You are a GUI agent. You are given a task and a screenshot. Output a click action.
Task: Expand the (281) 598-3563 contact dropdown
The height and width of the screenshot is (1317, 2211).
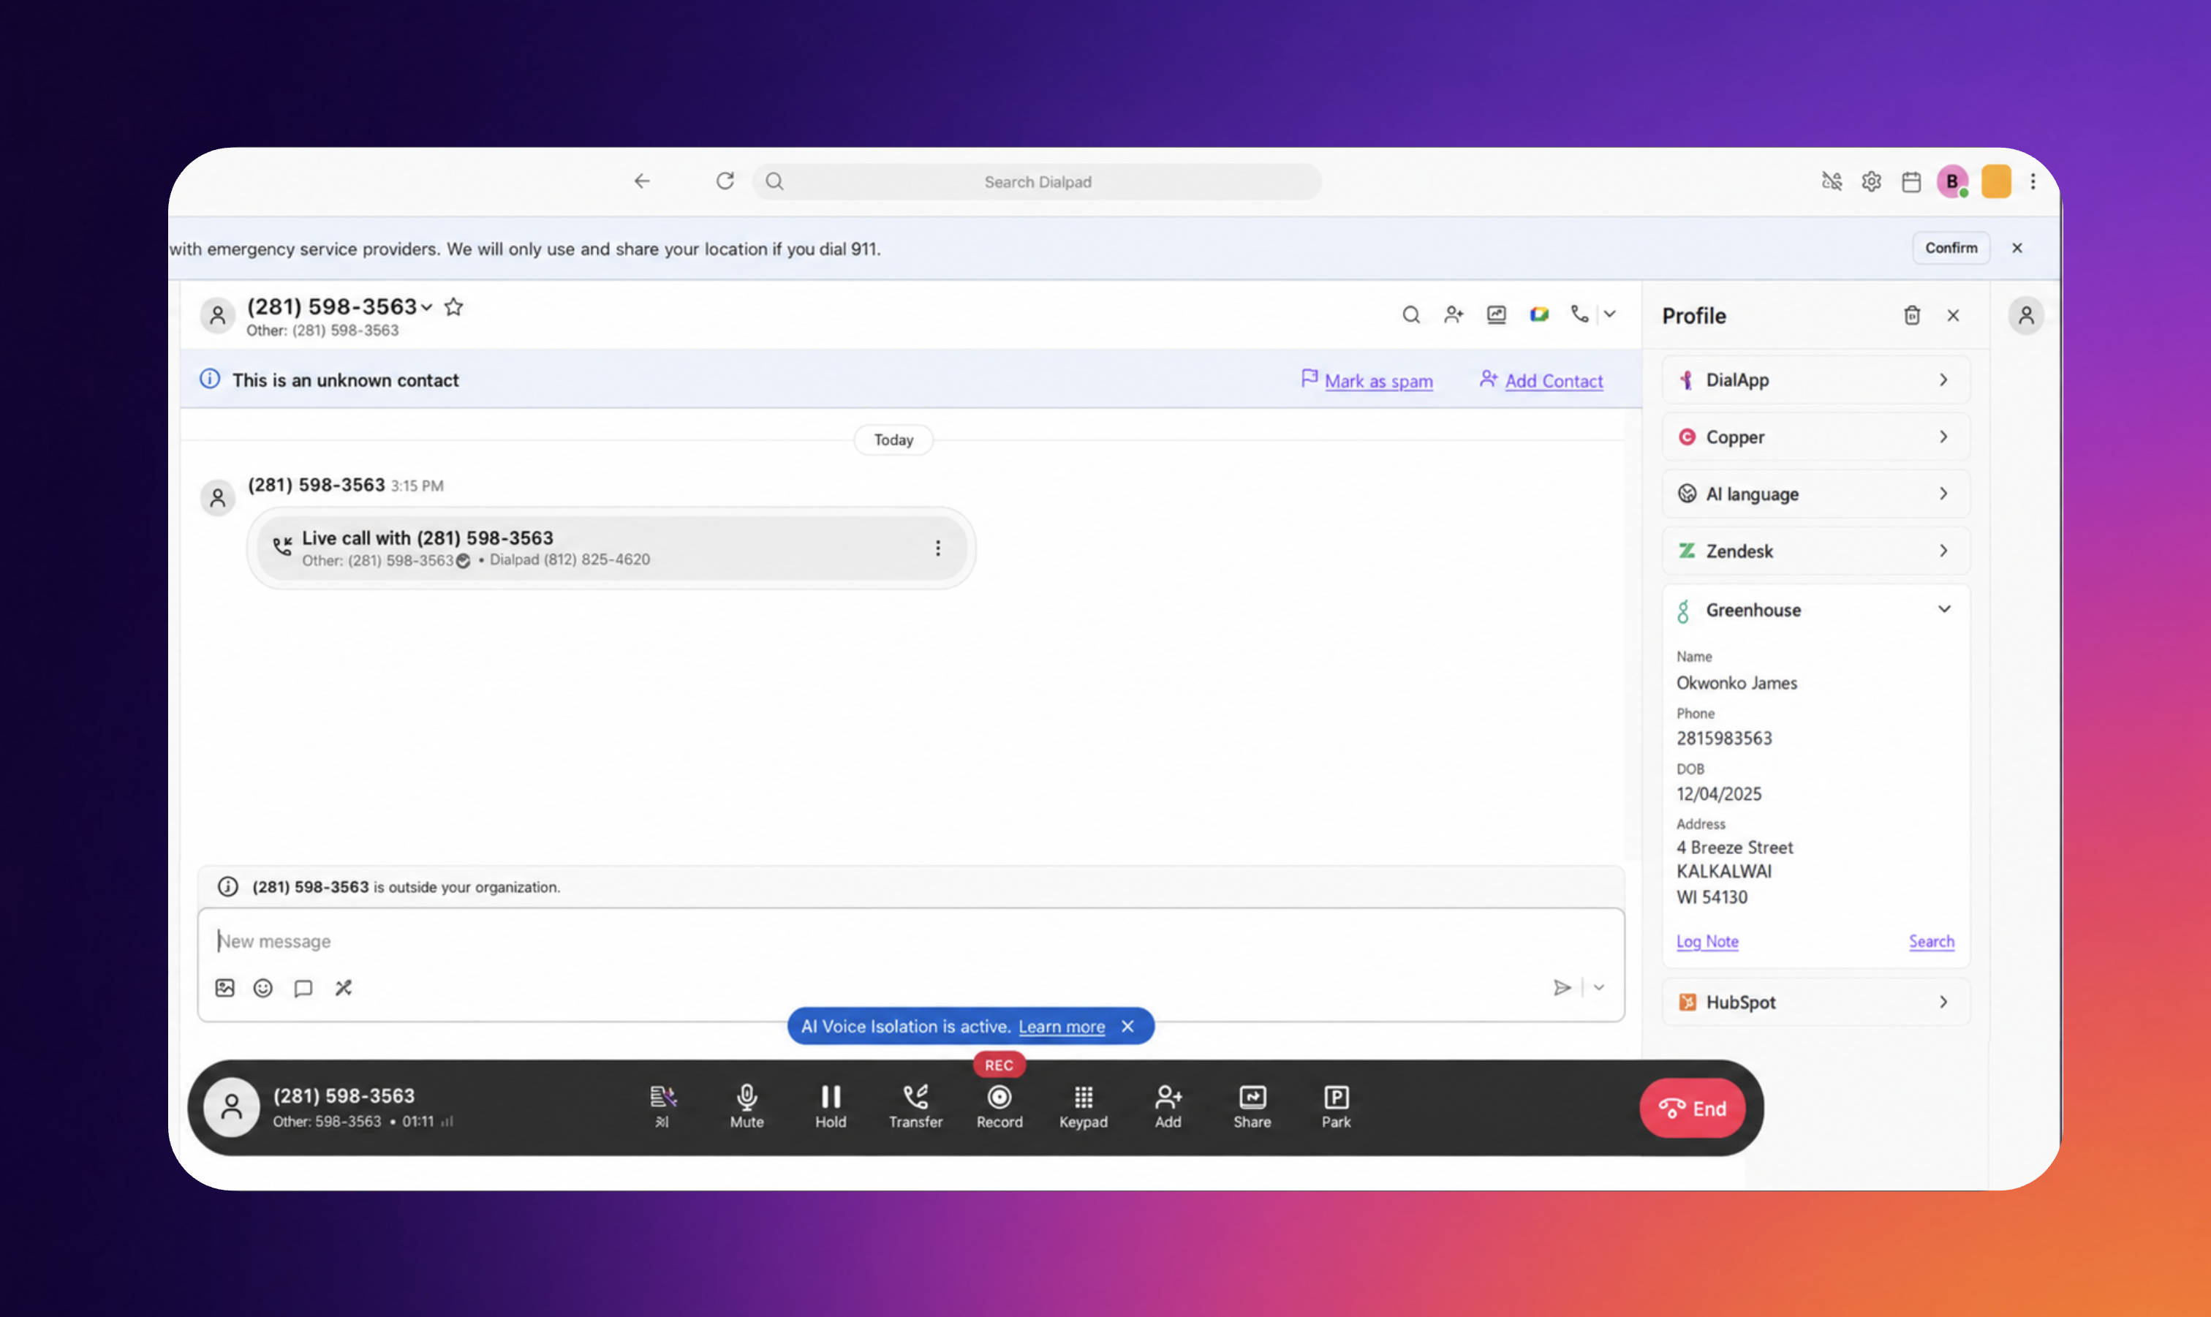pyautogui.click(x=427, y=307)
